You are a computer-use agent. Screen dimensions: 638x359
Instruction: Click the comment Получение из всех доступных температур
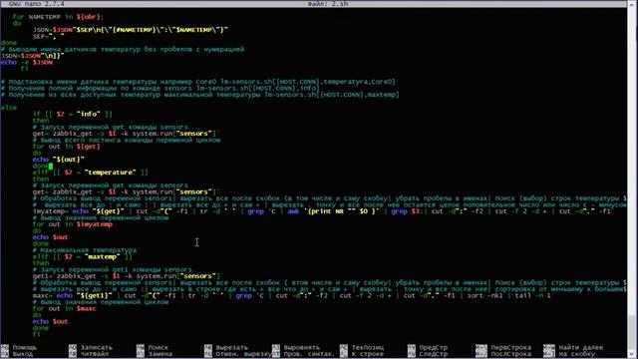pyautogui.click(x=199, y=95)
